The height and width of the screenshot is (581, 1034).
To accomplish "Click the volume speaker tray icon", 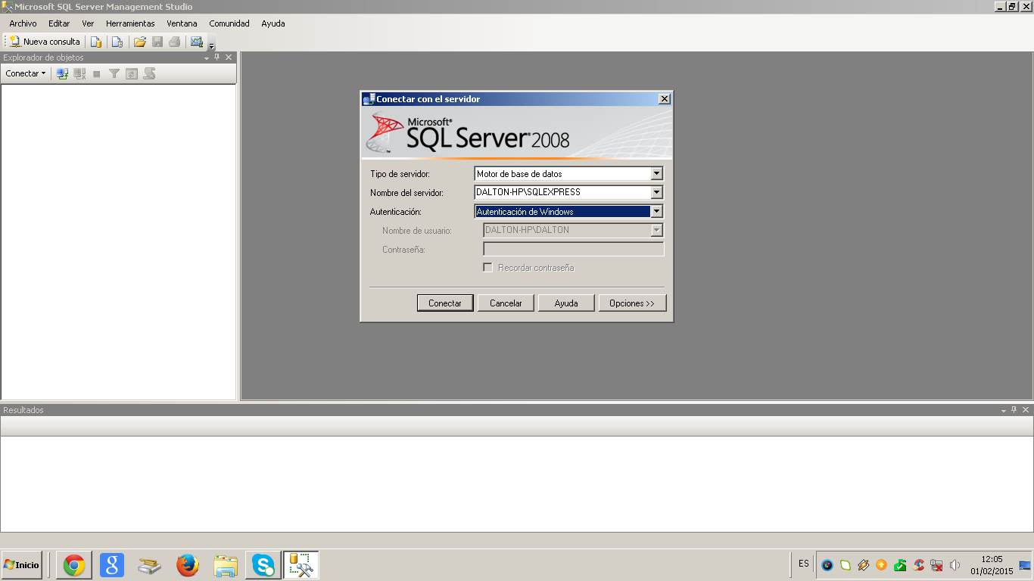I will pos(955,565).
